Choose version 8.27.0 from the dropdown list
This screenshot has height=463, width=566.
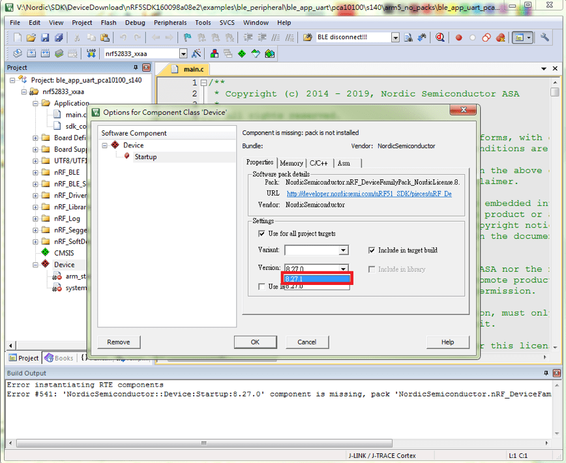pyautogui.click(x=317, y=286)
